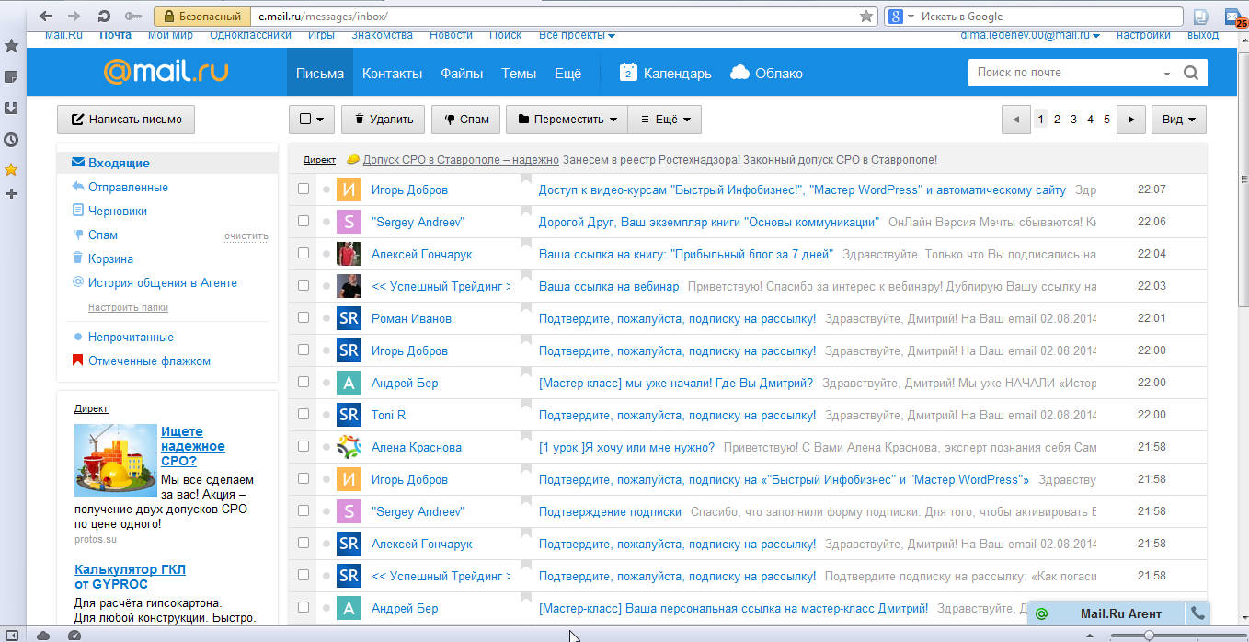Tick checkbox for Успешный Трейдинг 22:03 email

point(304,286)
